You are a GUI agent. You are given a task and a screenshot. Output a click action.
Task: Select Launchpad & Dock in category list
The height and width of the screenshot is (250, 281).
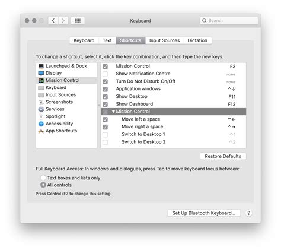pos(66,66)
